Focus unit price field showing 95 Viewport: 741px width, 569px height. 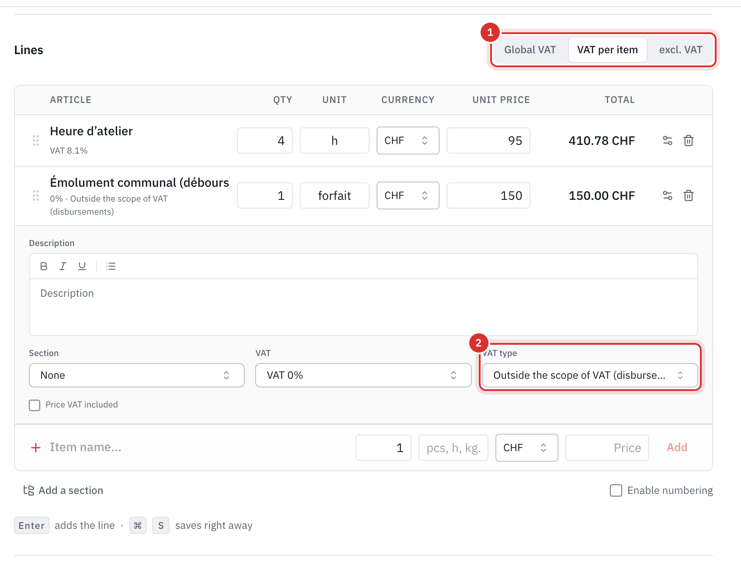488,141
